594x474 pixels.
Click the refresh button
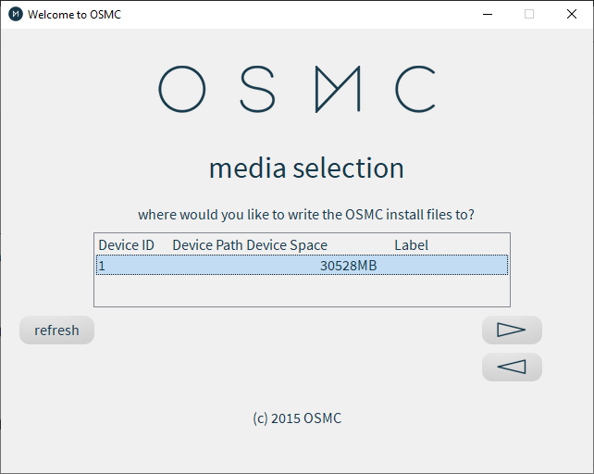pos(56,330)
